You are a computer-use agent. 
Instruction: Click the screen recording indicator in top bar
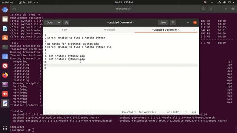(205, 2)
